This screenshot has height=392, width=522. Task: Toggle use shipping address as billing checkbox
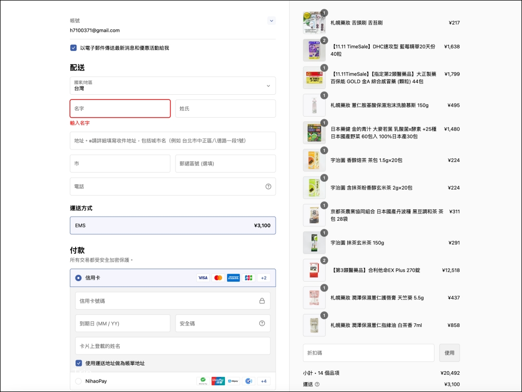click(79, 363)
